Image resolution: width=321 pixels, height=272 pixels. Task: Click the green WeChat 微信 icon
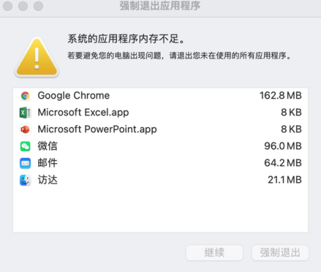[25, 146]
